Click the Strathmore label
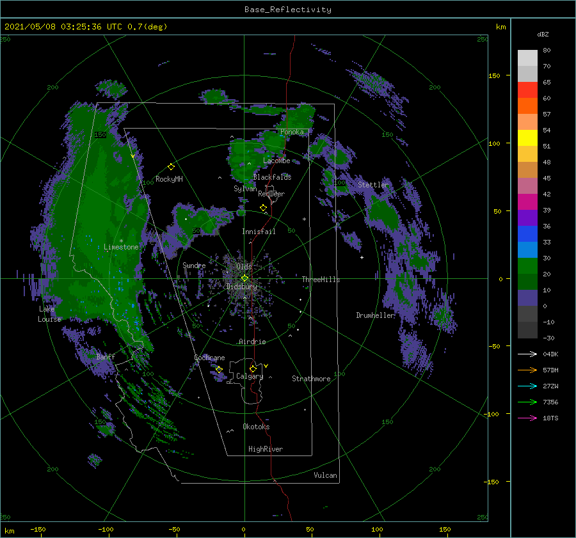The image size is (576, 538). coord(311,379)
